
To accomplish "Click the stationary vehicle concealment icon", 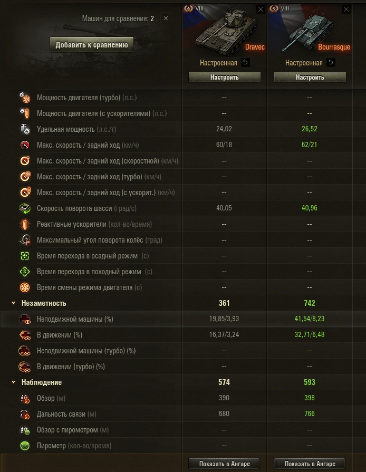I will pyautogui.click(x=25, y=319).
